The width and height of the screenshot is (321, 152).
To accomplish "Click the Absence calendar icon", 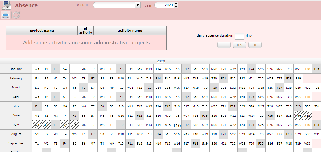I will coord(7,5).
